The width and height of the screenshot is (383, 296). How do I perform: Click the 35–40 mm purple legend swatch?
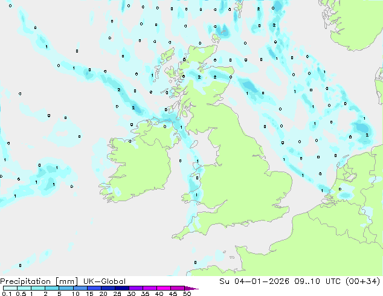149,288
